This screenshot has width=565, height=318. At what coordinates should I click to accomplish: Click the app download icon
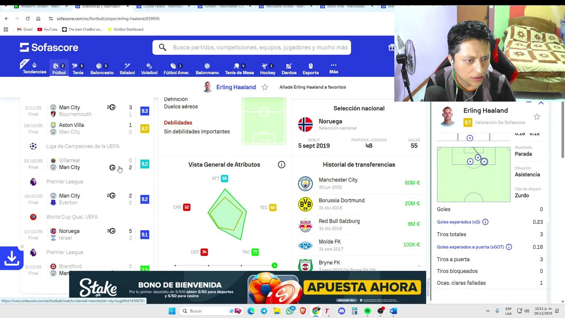coord(11,258)
